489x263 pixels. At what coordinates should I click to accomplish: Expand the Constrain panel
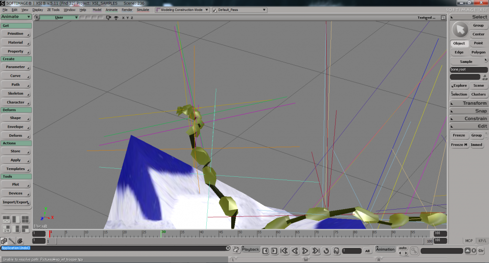pos(468,119)
